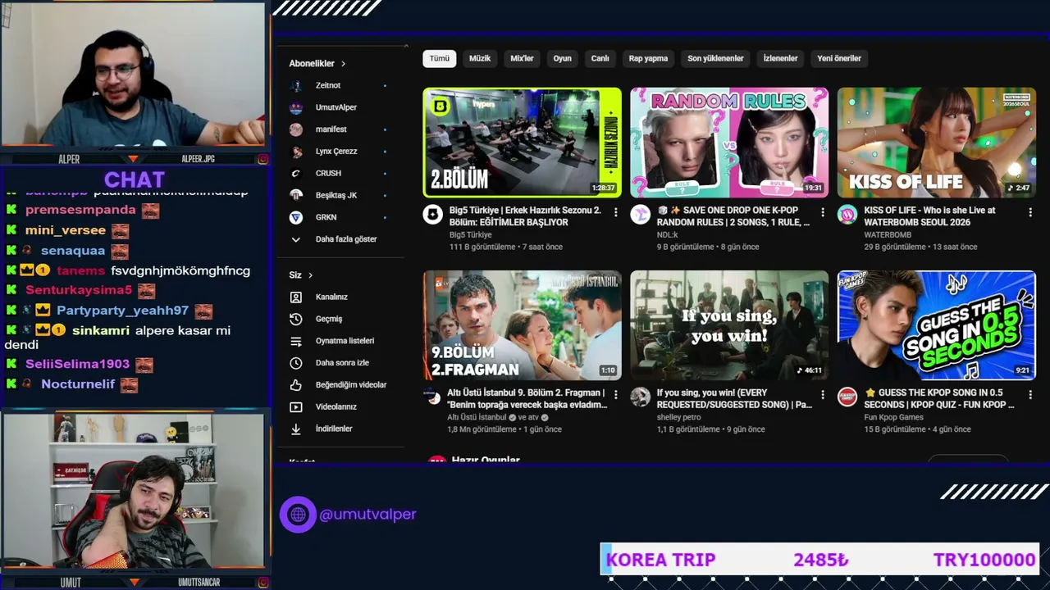Open GUESS THE KPOP SONG title link

tap(940, 399)
